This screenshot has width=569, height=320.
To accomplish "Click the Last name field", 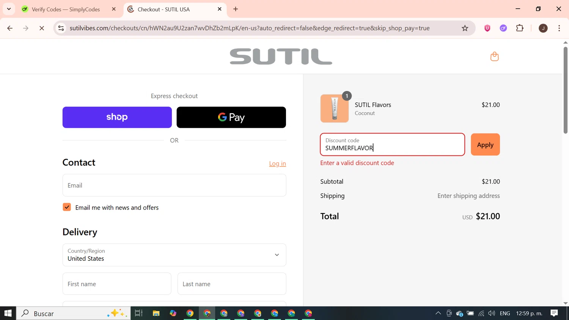I will point(232,284).
